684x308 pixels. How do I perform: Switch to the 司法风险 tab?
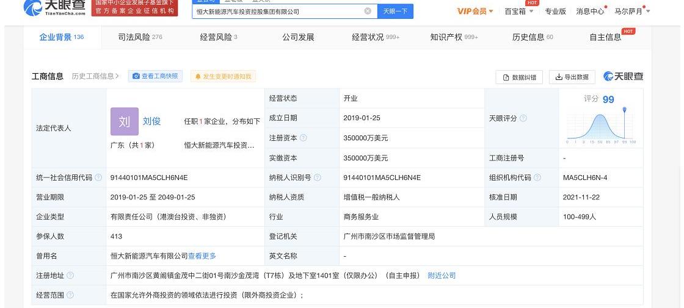[x=140, y=37]
